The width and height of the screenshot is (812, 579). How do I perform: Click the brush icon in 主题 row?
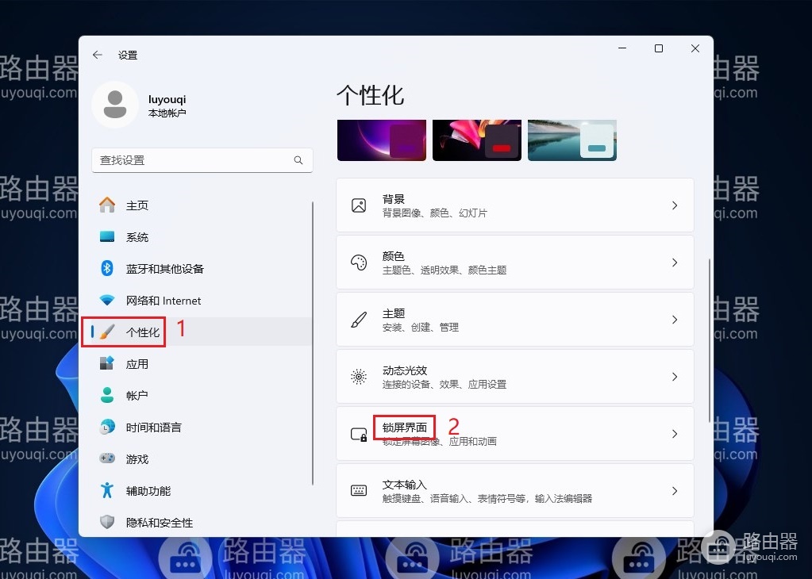(x=359, y=320)
